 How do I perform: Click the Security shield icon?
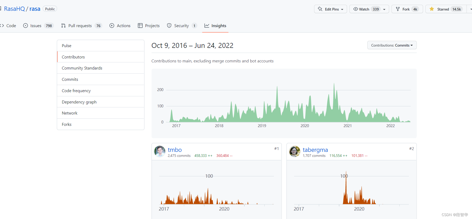(x=169, y=26)
